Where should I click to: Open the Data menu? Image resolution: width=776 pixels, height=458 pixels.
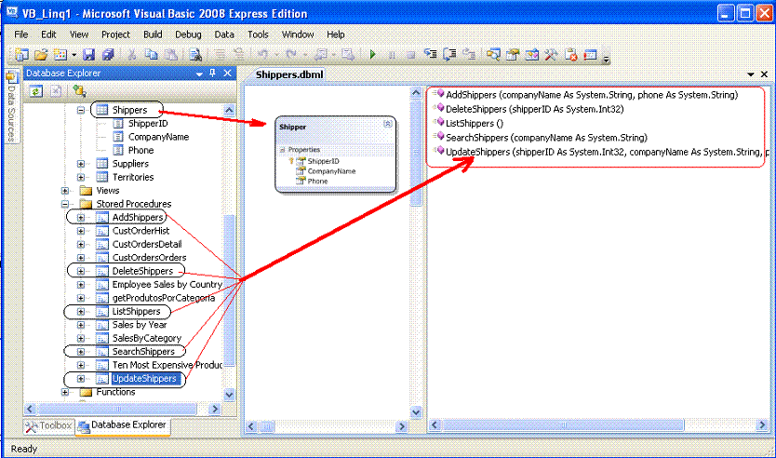pyautogui.click(x=223, y=34)
